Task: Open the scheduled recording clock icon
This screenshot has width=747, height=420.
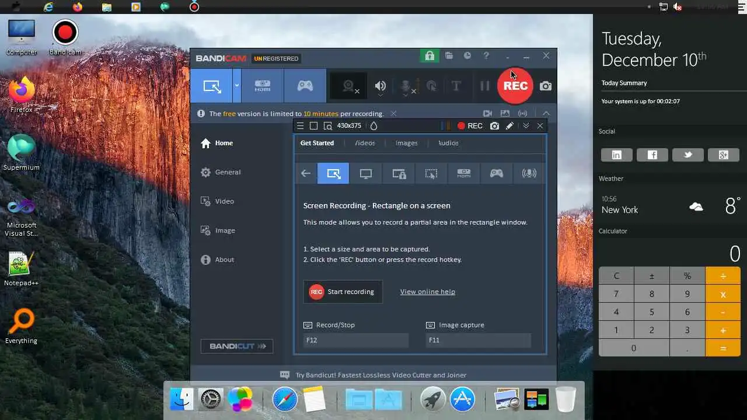Action: (x=467, y=56)
